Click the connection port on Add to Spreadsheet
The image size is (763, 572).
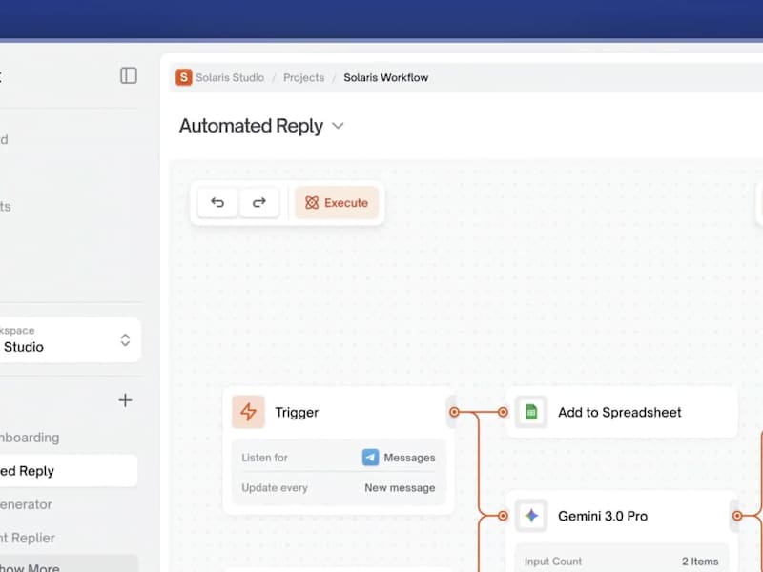point(504,412)
